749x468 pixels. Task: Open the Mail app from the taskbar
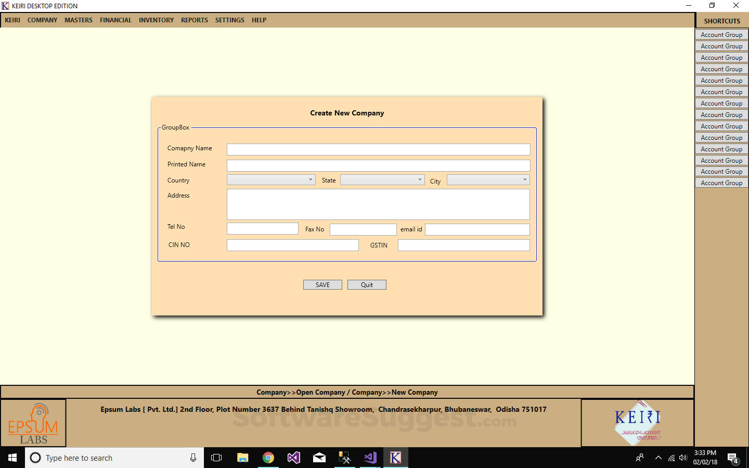tap(319, 458)
